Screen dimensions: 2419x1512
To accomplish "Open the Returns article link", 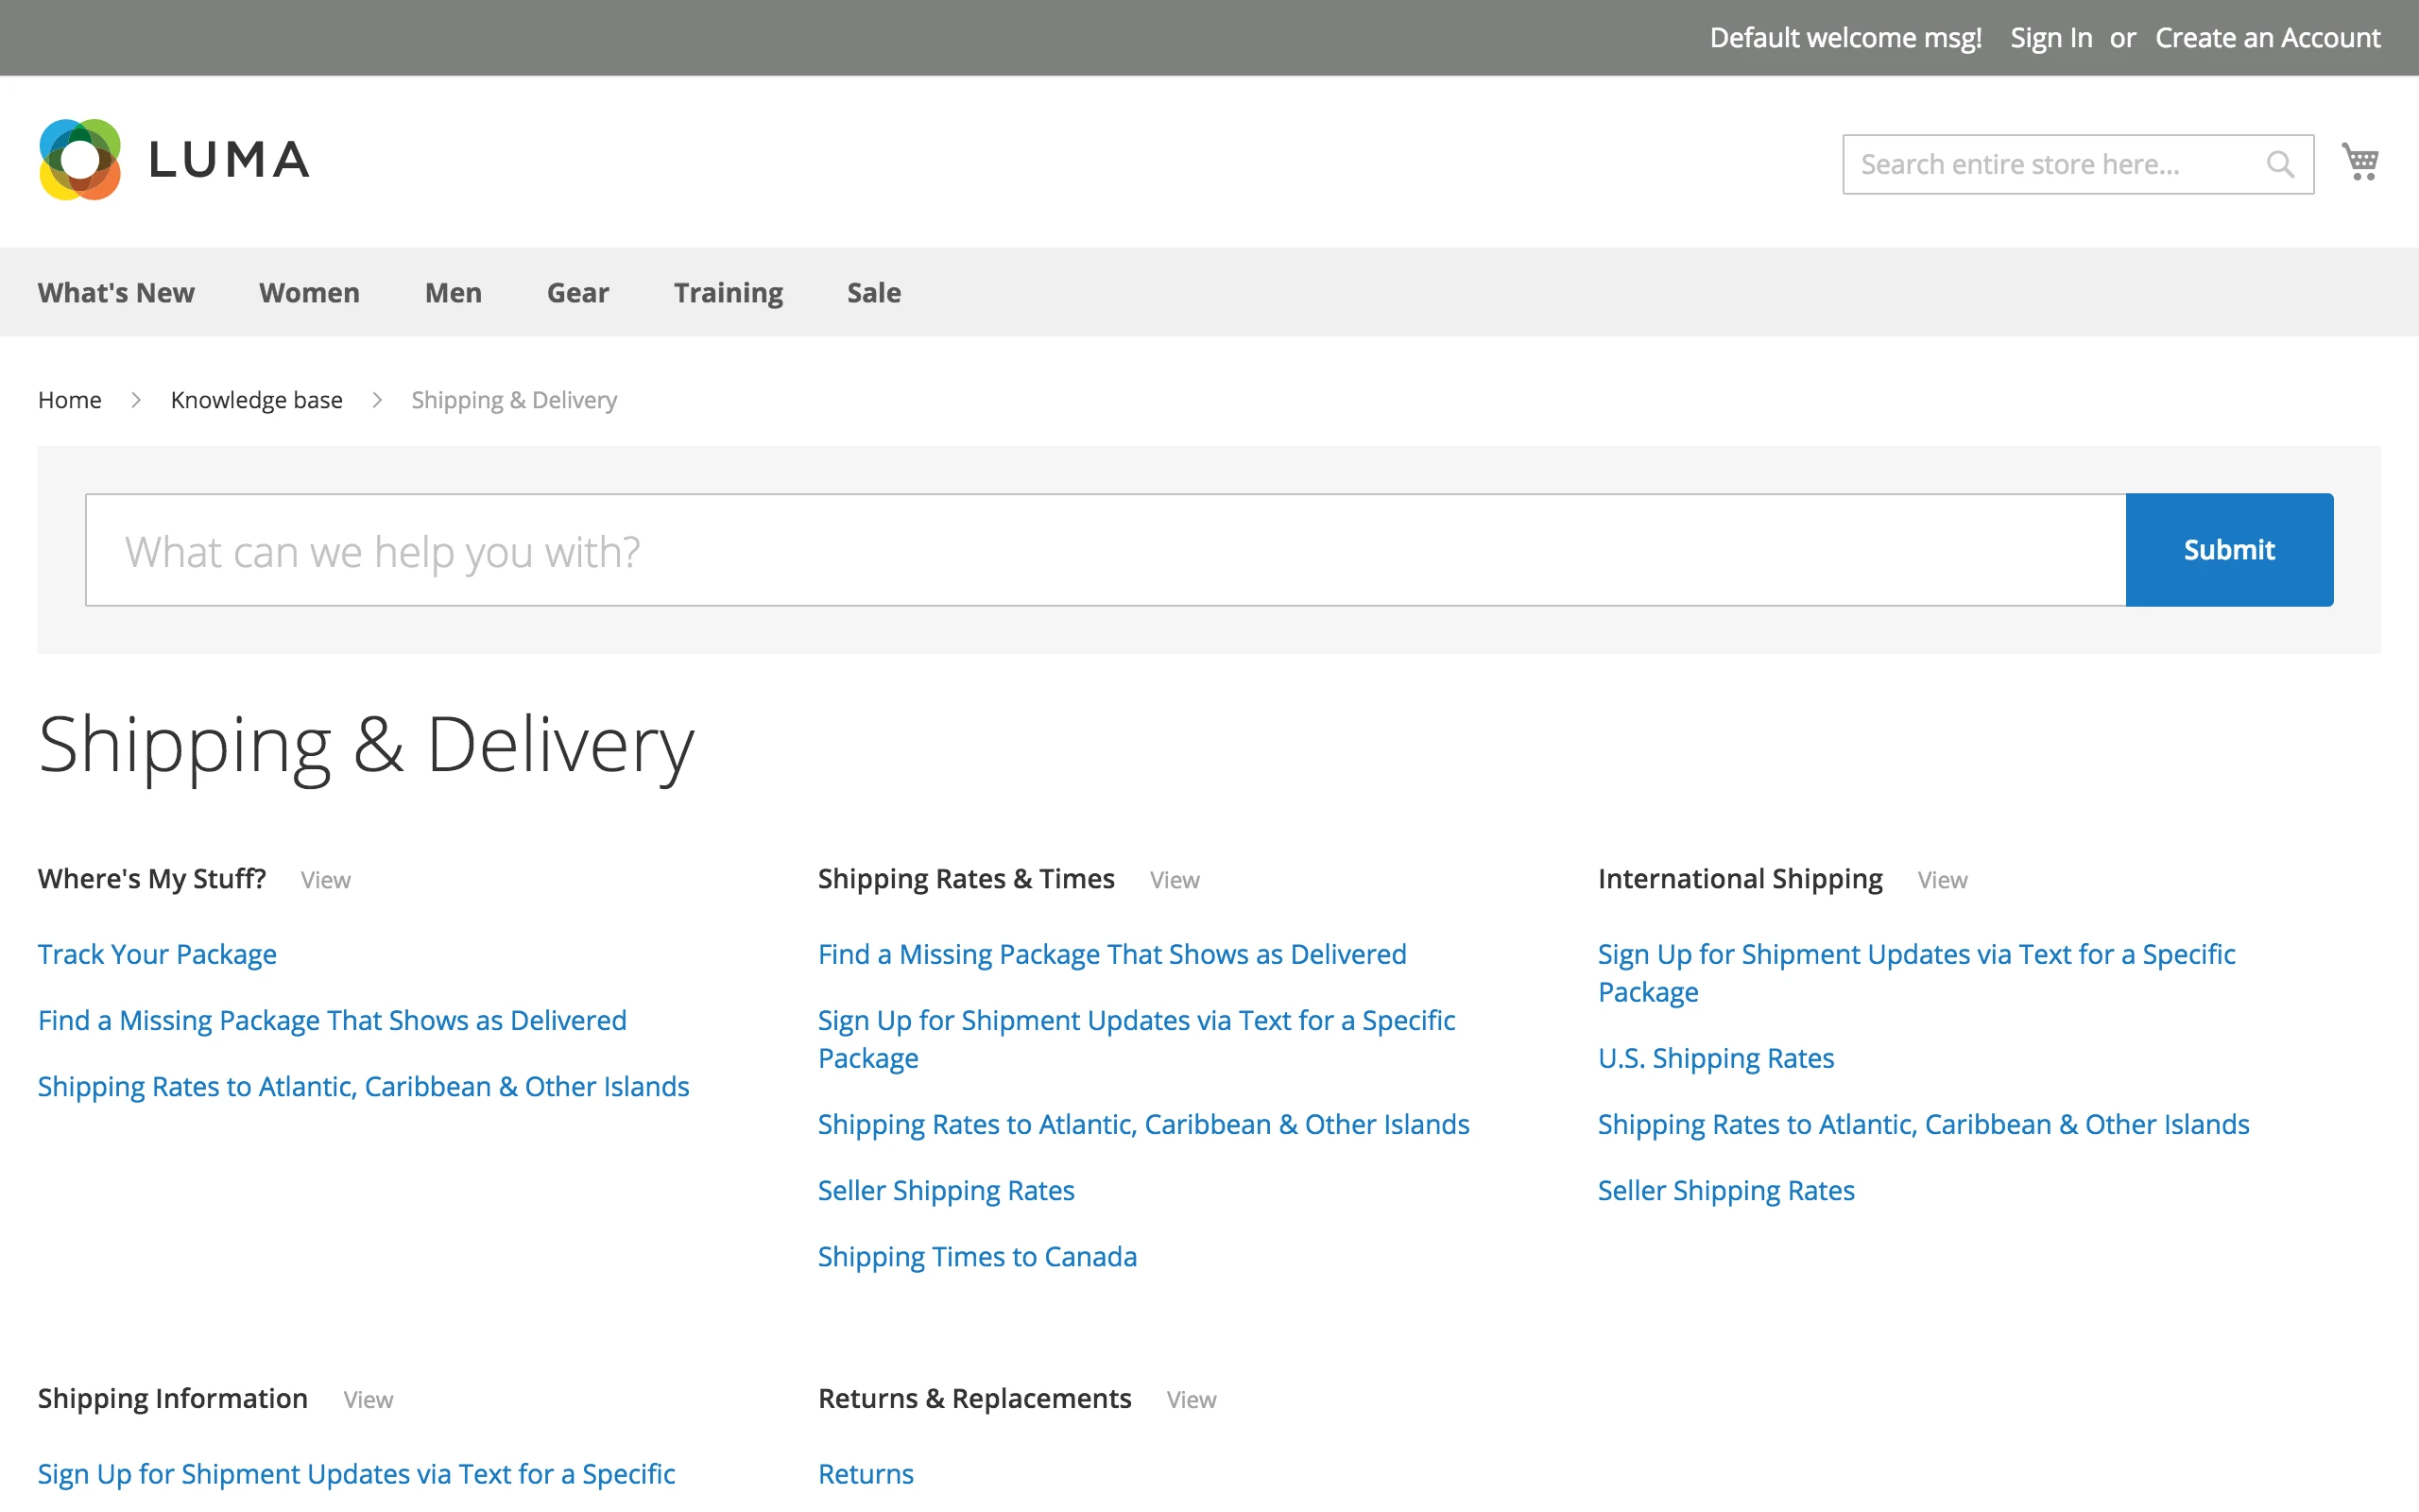I will coord(866,1474).
